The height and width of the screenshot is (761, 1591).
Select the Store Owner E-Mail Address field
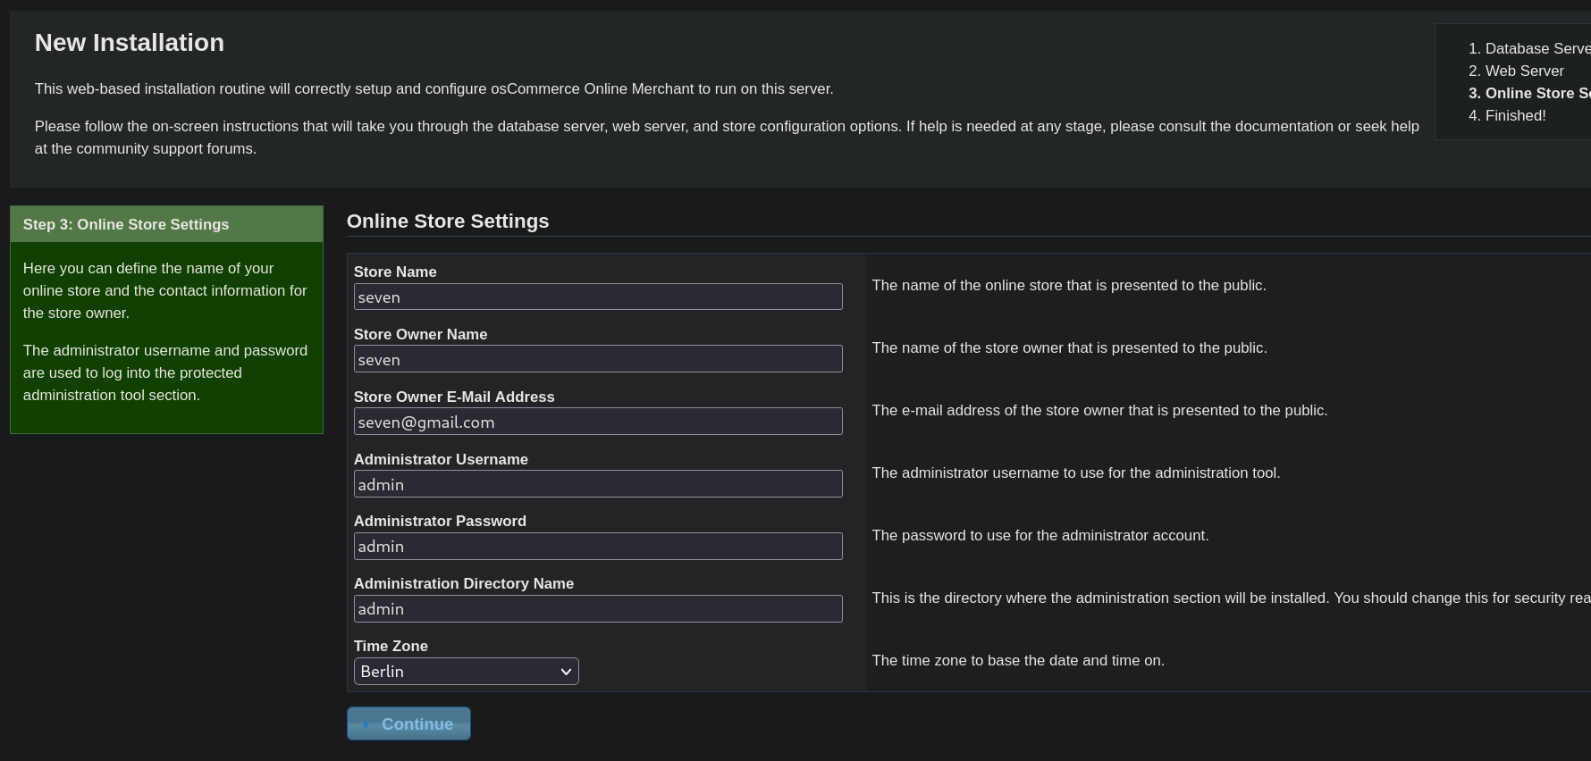(x=597, y=422)
